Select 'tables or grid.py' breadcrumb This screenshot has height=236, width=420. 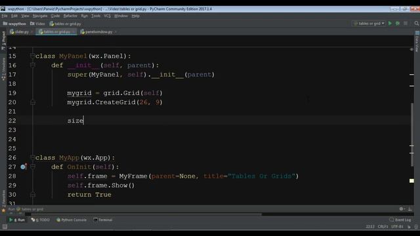[x=66, y=24]
